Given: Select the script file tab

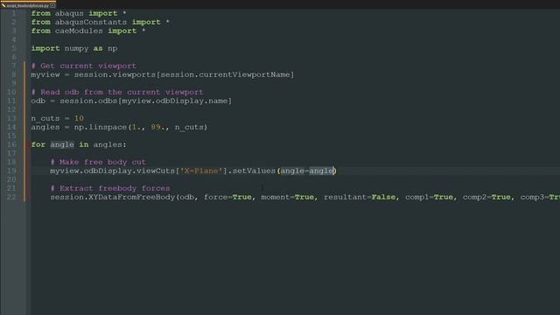Looking at the screenshot, I should click(28, 5).
